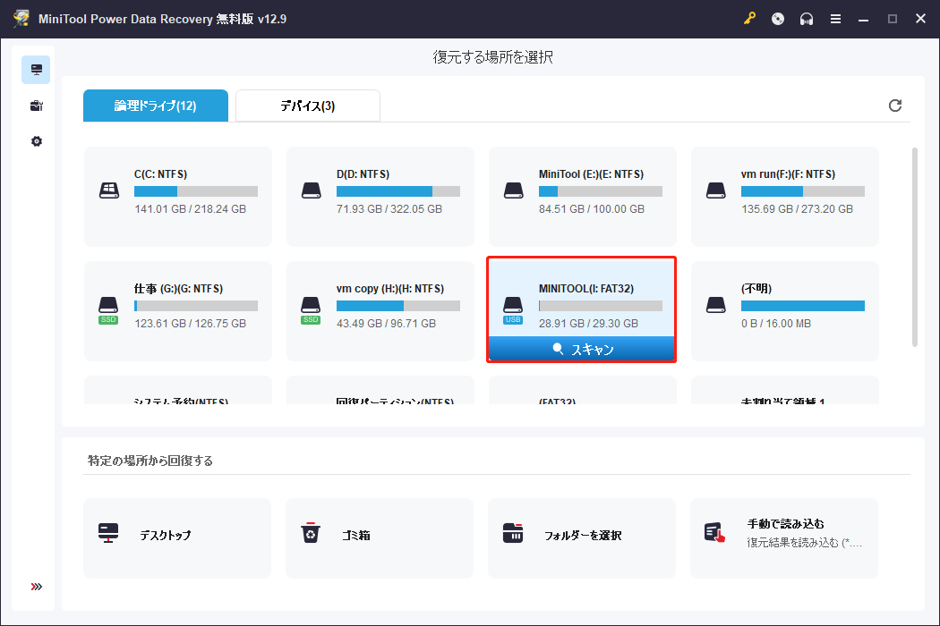Select the (不明) partition label
Screen dimensions: 940x626
point(756,289)
